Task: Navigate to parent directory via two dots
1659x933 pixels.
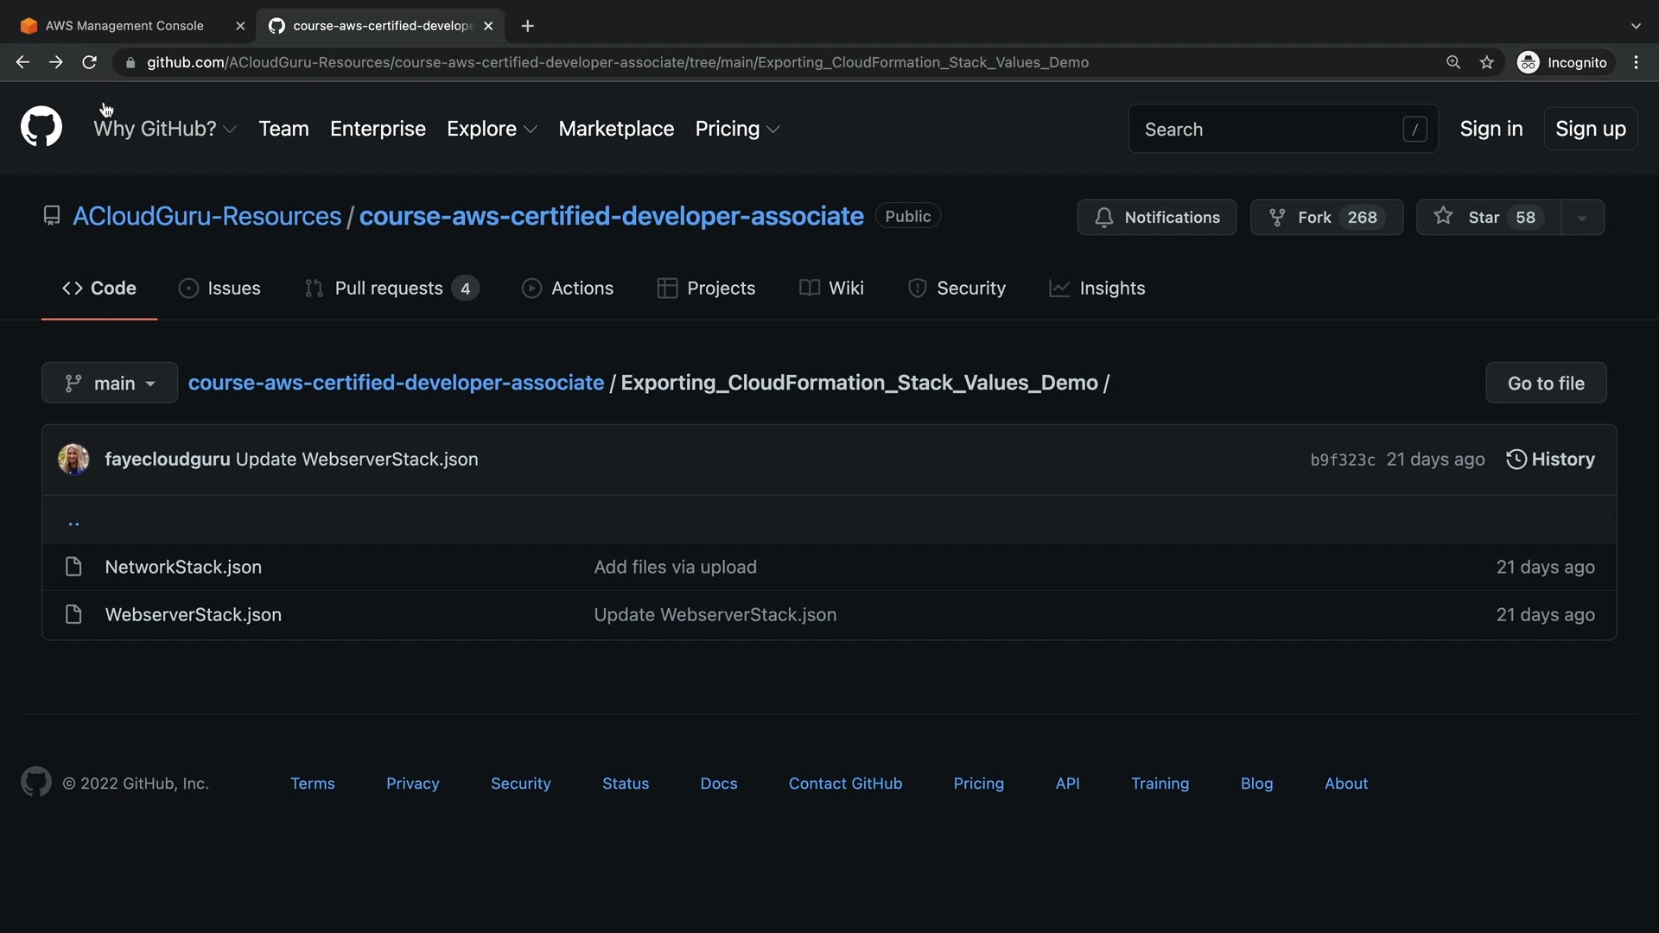Action: tap(73, 522)
